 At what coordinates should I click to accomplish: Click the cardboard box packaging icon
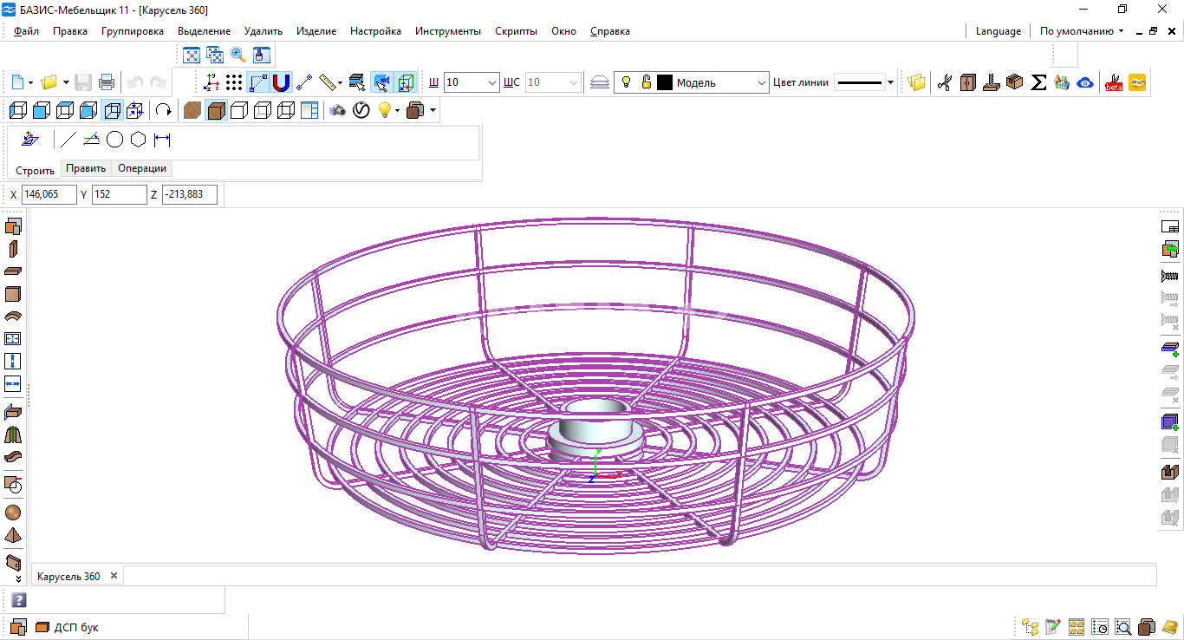[1015, 82]
